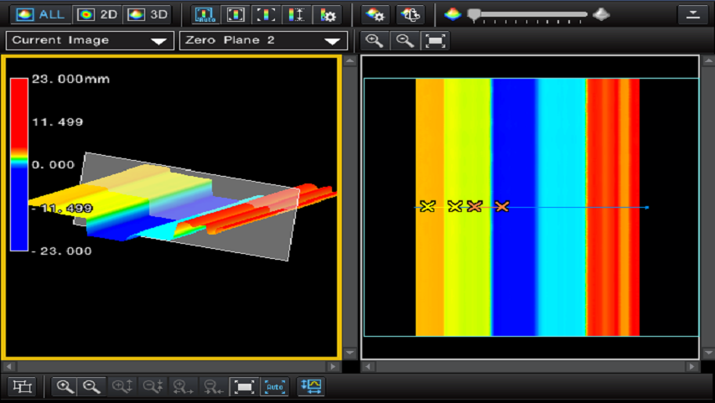Switch to 3D view mode
Viewport: 715px width, 403px height.
coord(148,14)
